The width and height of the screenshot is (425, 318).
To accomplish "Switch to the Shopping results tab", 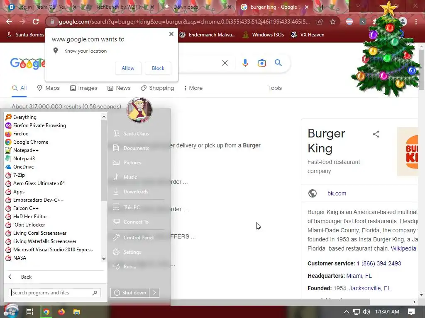I will point(157,88).
